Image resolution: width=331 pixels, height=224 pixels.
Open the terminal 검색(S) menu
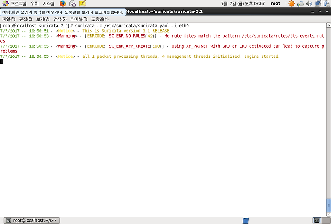60,19
